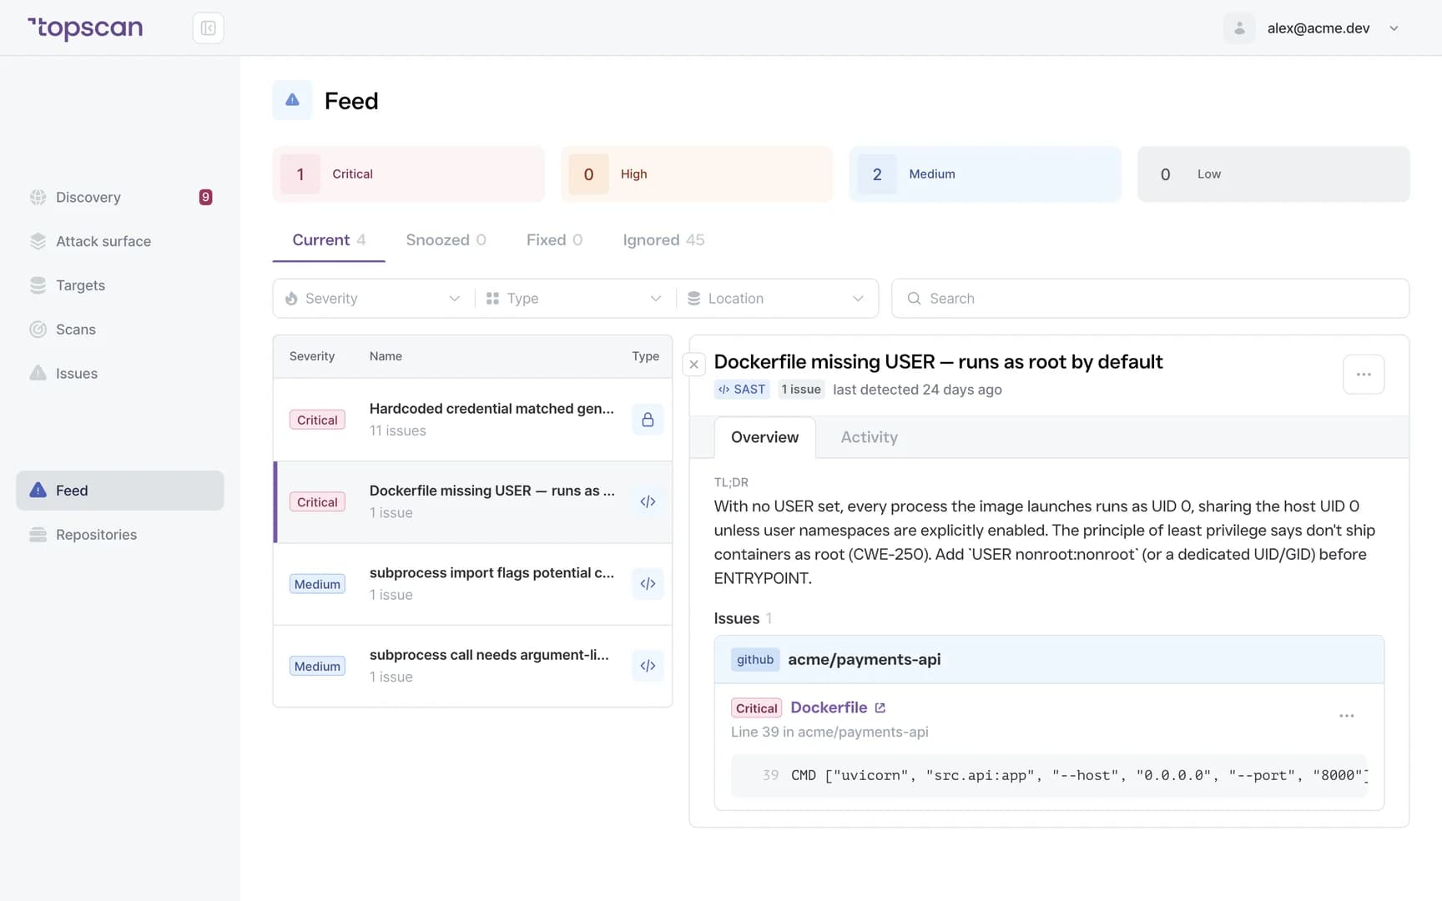Click the code icon on Dockerfile missing USER row

coord(648,501)
